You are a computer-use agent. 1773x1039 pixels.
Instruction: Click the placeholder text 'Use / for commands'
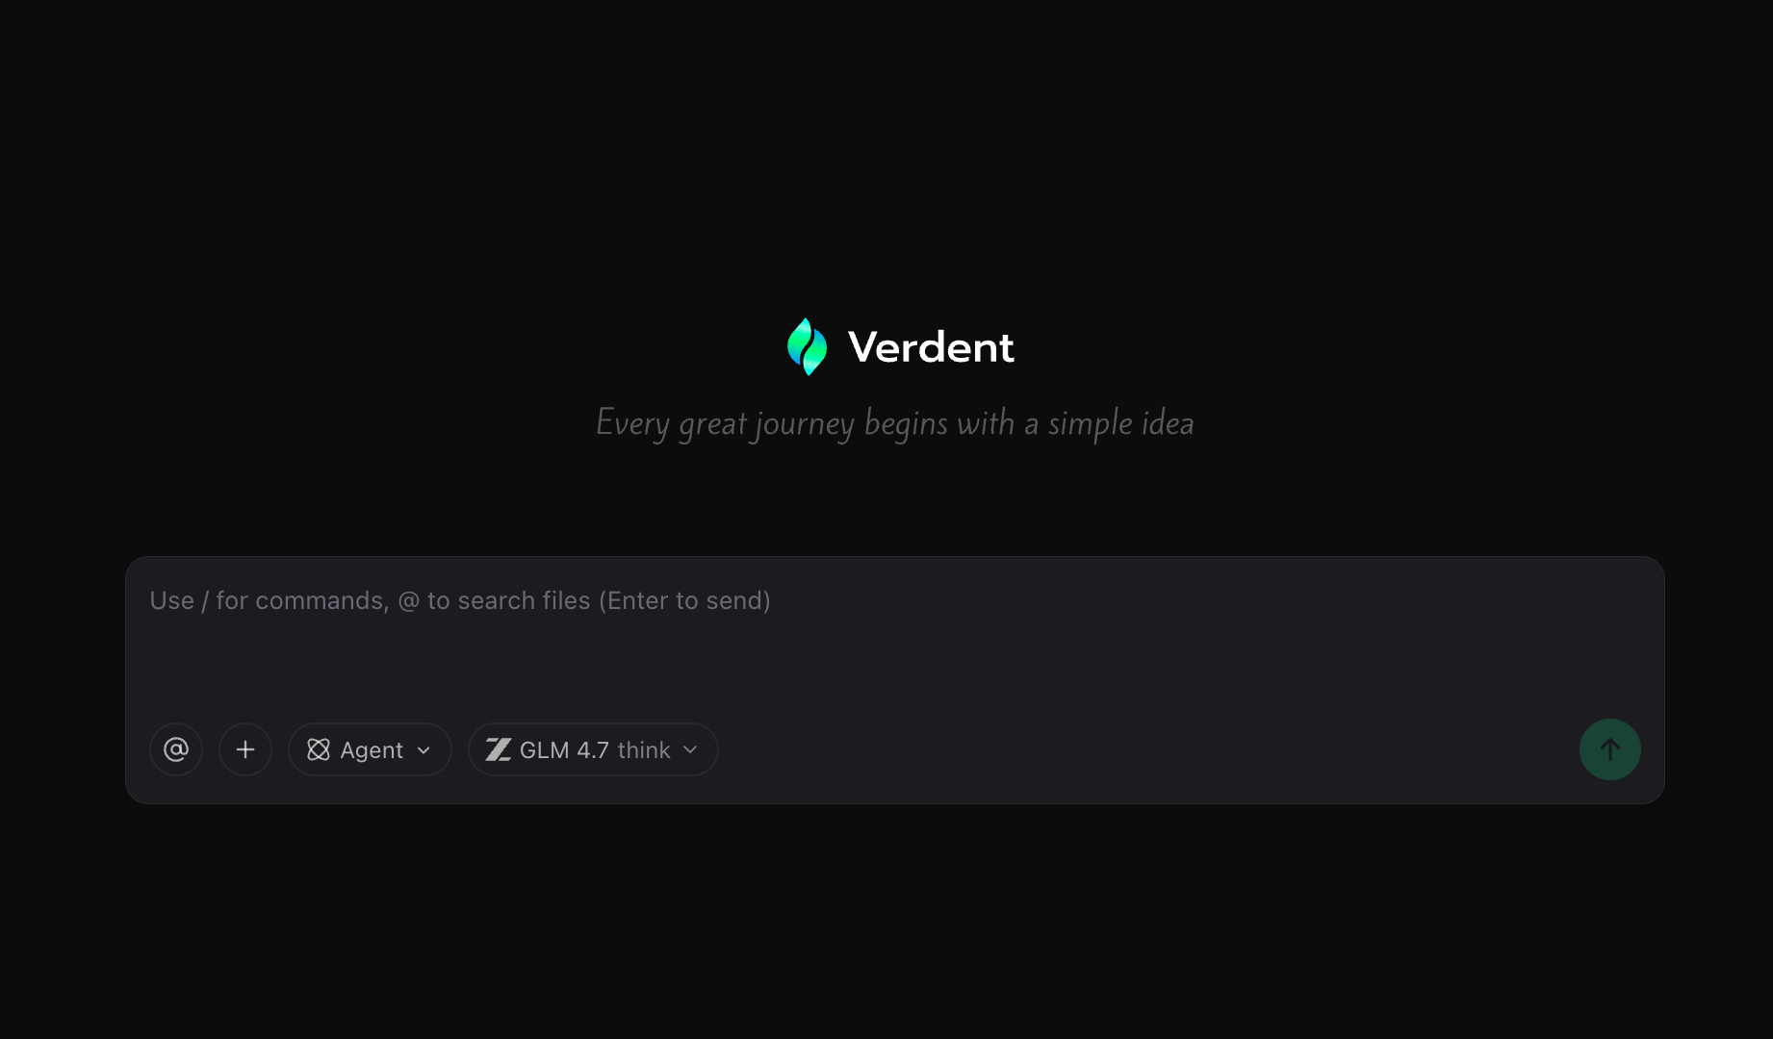[269, 600]
